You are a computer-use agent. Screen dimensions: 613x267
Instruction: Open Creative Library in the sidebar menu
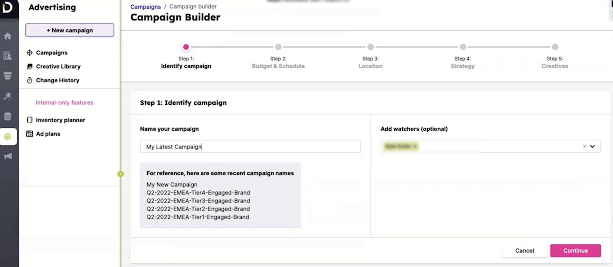point(58,66)
